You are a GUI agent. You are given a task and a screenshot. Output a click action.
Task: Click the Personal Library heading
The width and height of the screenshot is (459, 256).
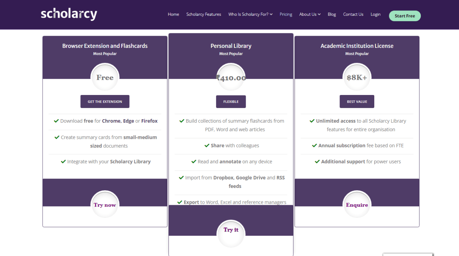point(231,46)
